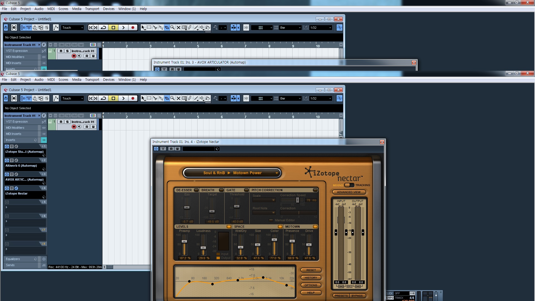Toggle the BREATH module on/off
535x301 pixels.
(221, 190)
